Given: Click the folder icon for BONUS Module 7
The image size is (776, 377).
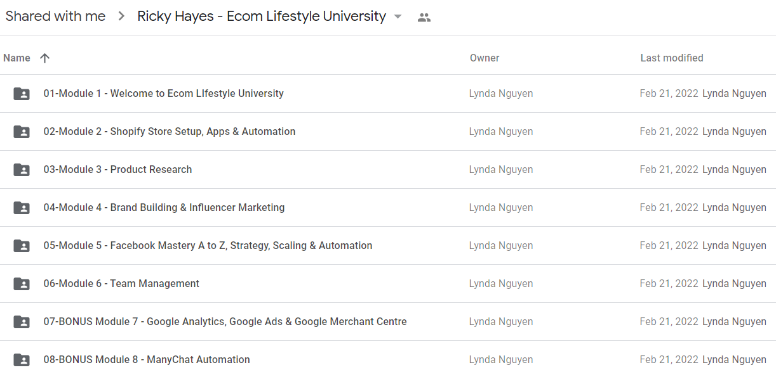Looking at the screenshot, I should tap(22, 322).
